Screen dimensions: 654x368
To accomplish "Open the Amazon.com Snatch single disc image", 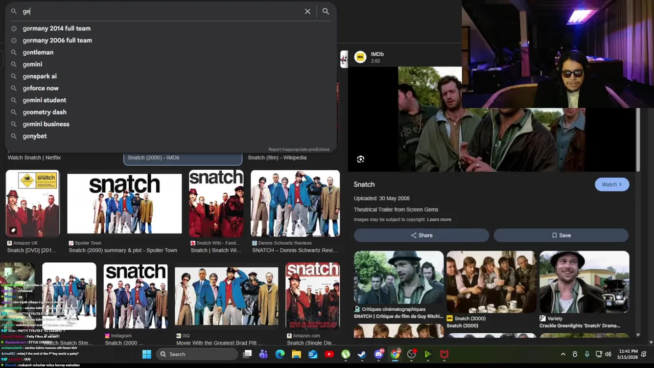I will (312, 296).
